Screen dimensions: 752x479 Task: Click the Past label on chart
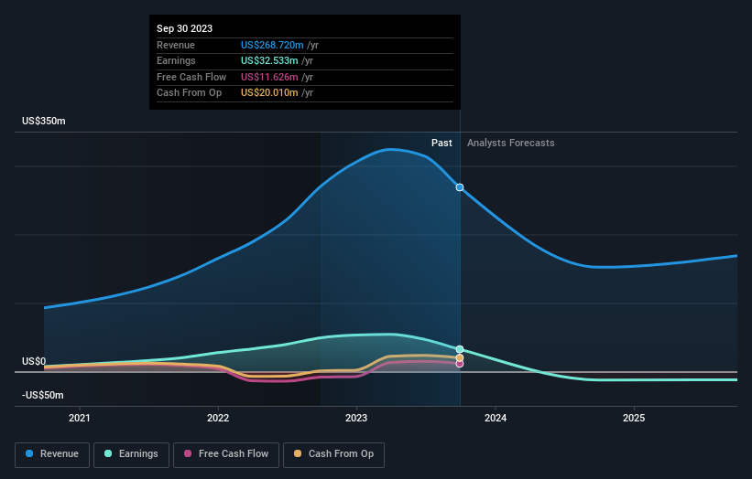coord(441,143)
